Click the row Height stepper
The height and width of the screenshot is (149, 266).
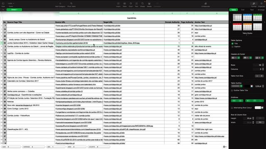click(253, 118)
